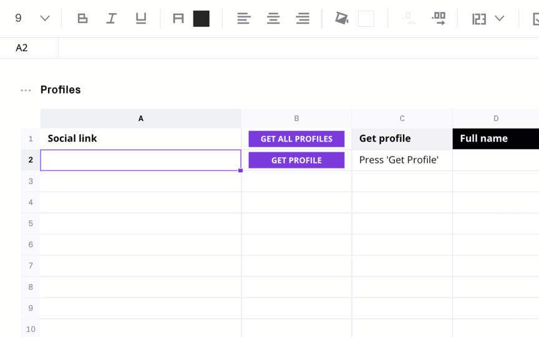Click the GET ALL PROFILES button
Viewport: 539px width, 337px height.
point(296,139)
